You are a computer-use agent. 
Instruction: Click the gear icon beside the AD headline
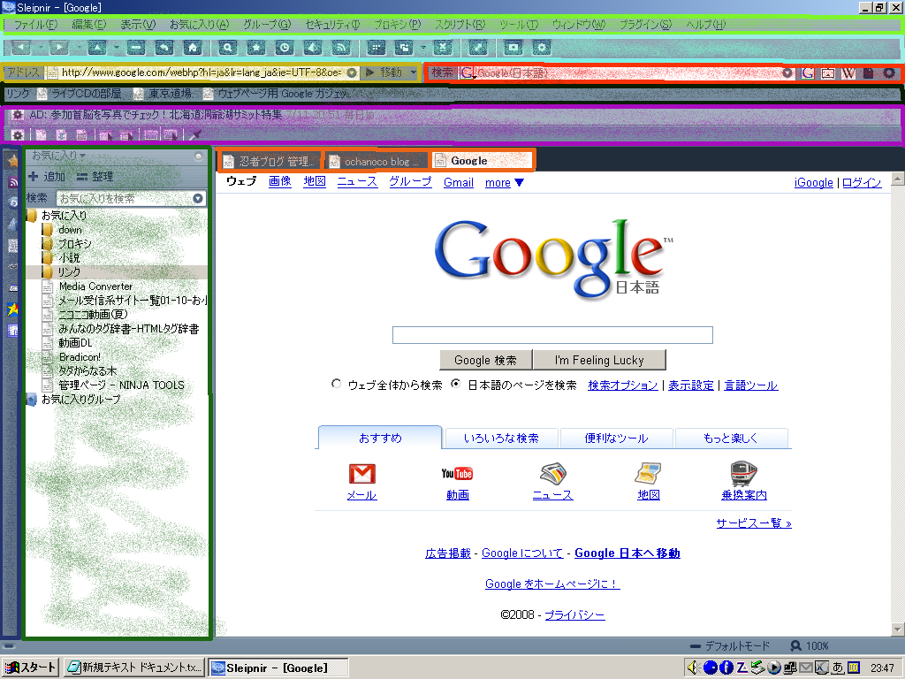tap(18, 115)
